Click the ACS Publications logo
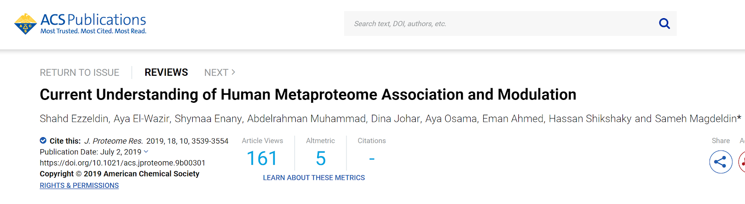Image resolution: width=745 pixels, height=204 pixels. pos(80,24)
